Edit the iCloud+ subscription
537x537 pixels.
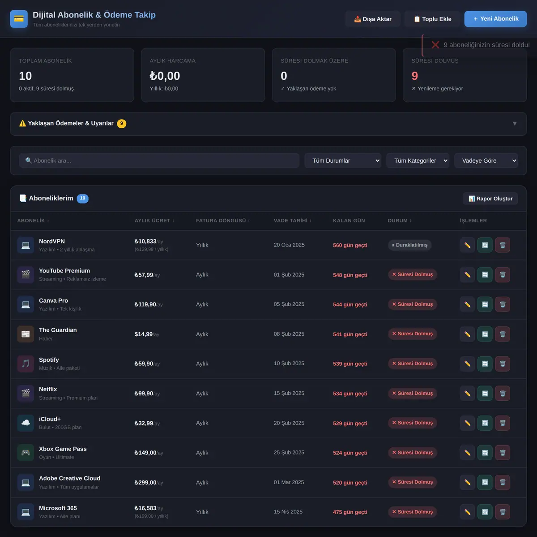[x=467, y=423]
